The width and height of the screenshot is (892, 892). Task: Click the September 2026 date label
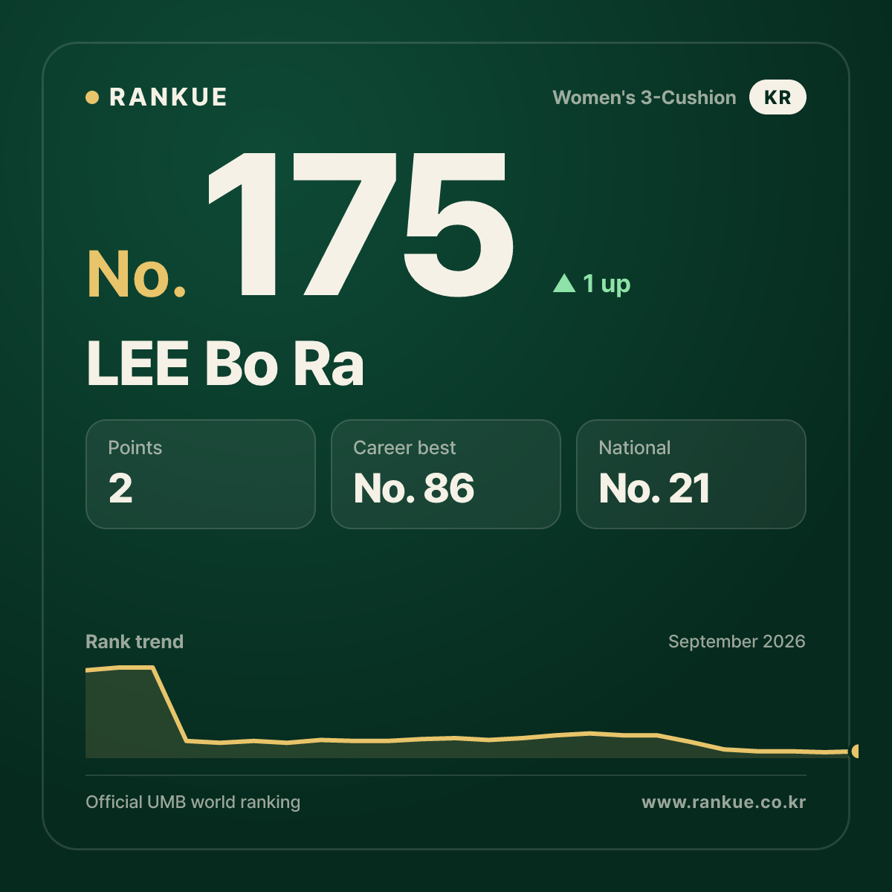pos(737,641)
